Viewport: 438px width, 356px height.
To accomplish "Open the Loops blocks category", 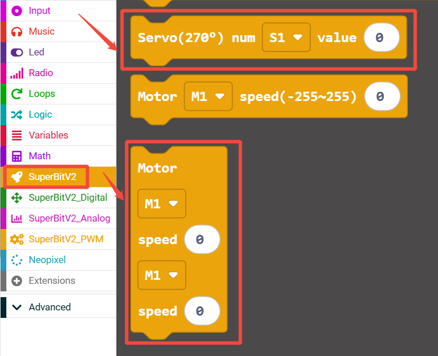I will click(x=58, y=94).
